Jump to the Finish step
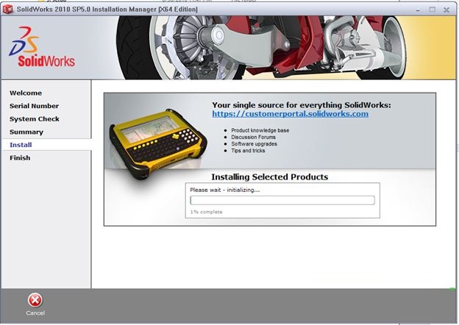This screenshot has width=459, height=325. [20, 158]
